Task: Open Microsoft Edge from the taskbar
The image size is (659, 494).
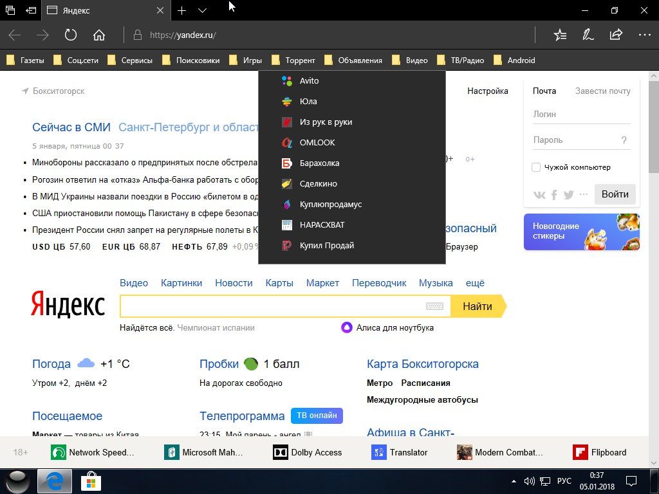Action: point(55,481)
